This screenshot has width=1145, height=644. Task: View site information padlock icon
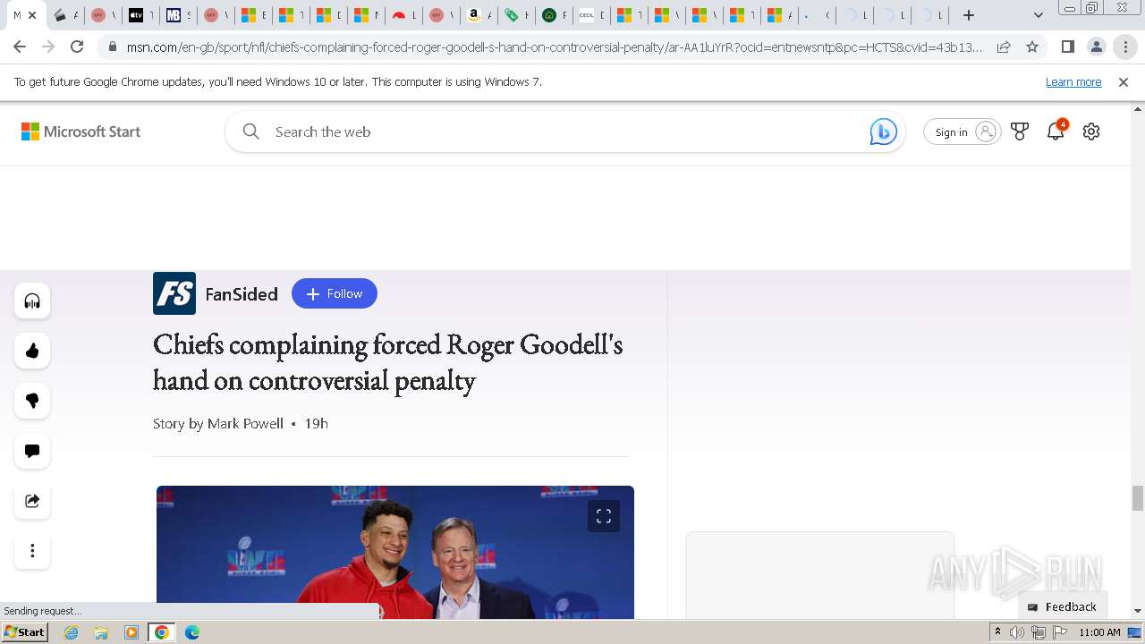[113, 47]
